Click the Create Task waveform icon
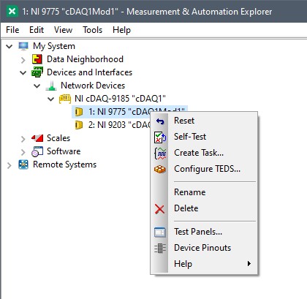Image resolution: width=307 pixels, height=299 pixels. click(x=160, y=154)
